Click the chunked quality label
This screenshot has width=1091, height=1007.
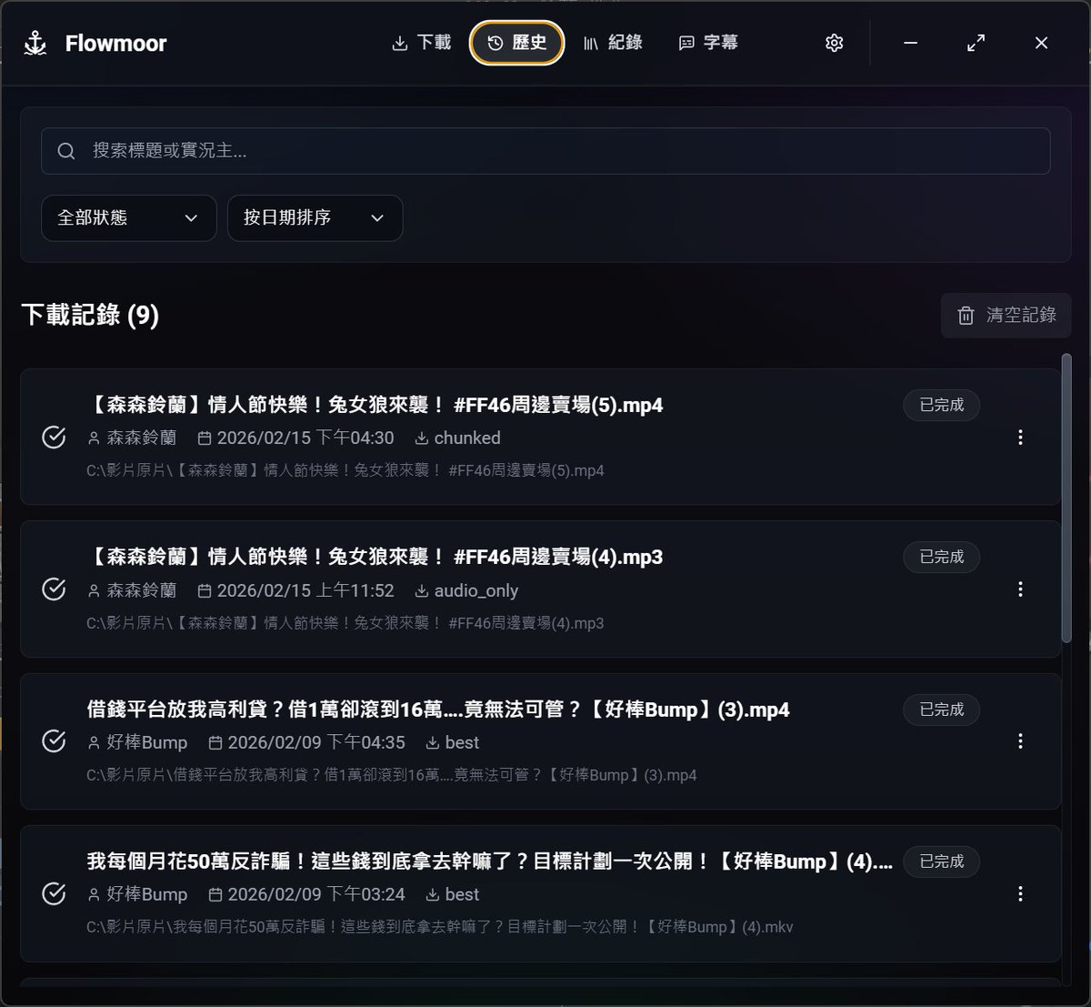click(457, 438)
